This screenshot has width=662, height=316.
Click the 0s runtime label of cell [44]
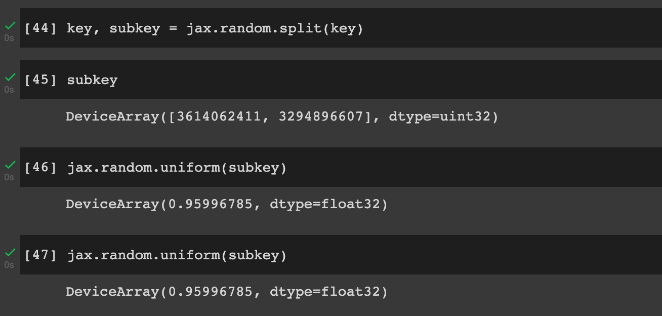pos(9,38)
